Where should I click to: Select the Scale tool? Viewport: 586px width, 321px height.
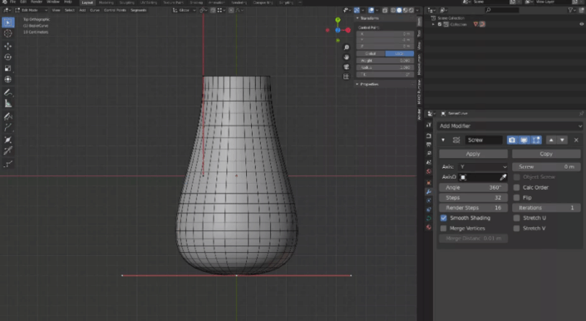8,68
